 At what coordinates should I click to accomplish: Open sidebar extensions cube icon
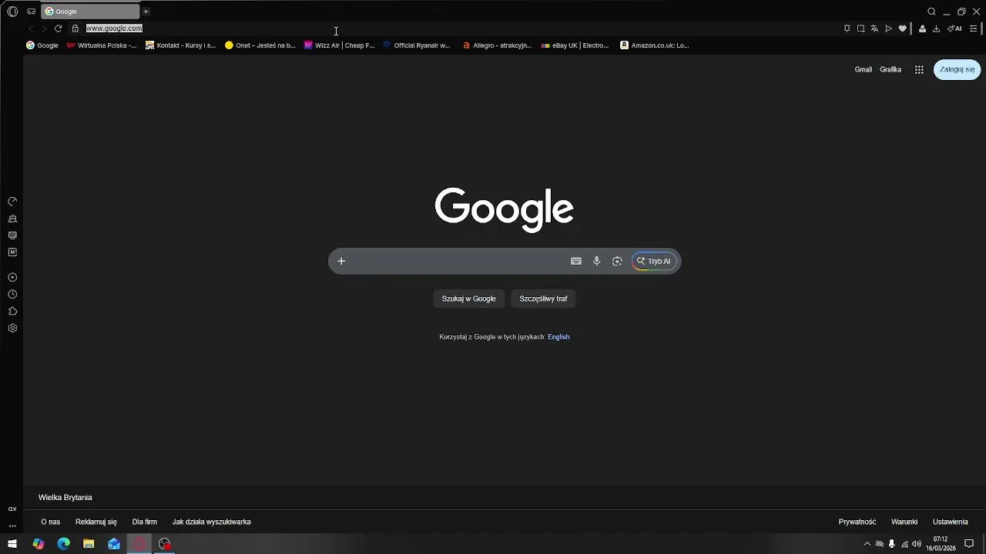pos(12,311)
